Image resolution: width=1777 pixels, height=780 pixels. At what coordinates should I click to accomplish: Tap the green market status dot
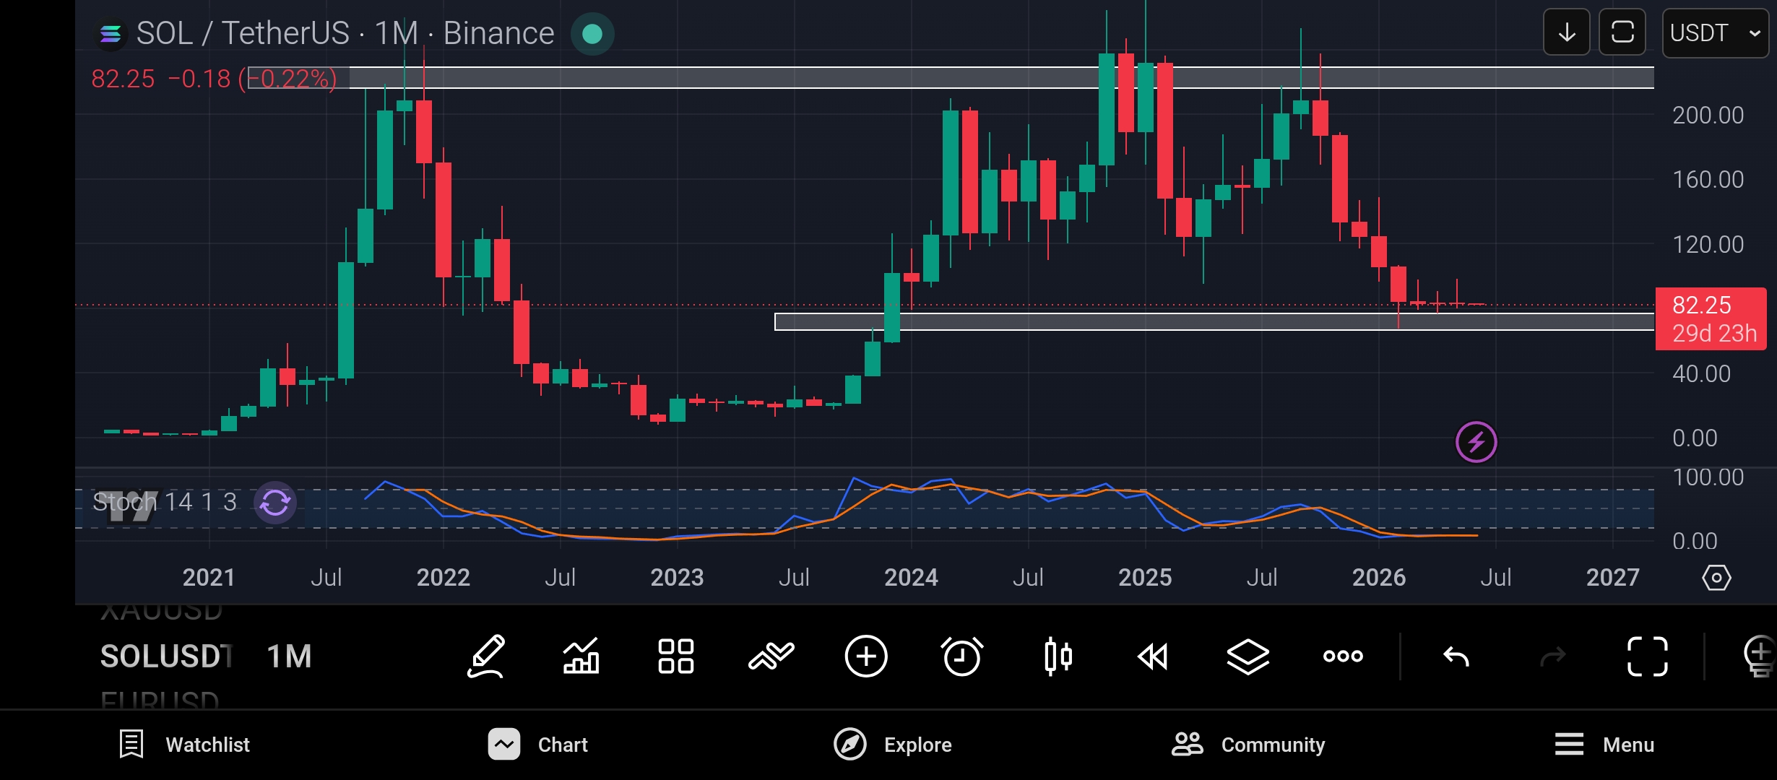[592, 34]
